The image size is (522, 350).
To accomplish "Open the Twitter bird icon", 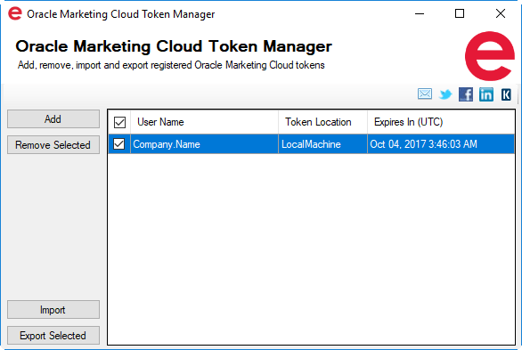I will click(x=445, y=94).
